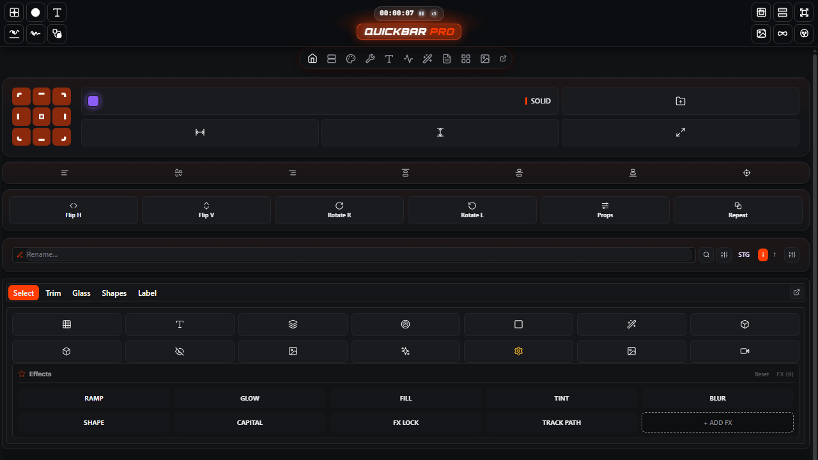Viewport: 818px width, 460px height.
Task: Apply the GLOW effect
Action: click(x=250, y=398)
